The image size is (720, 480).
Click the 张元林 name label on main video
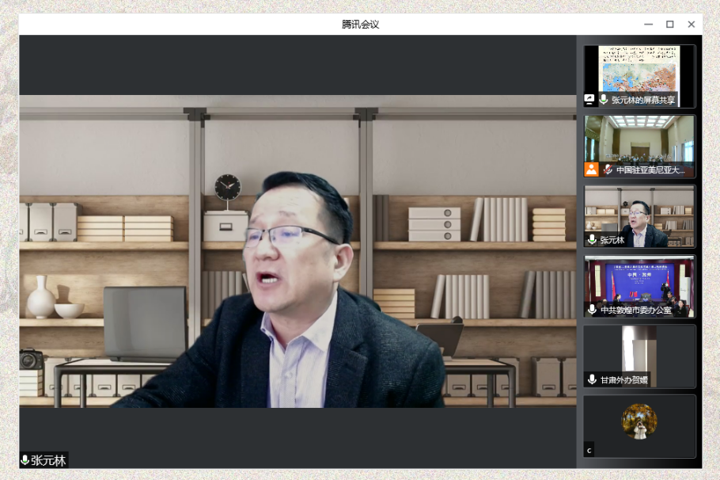click(48, 460)
